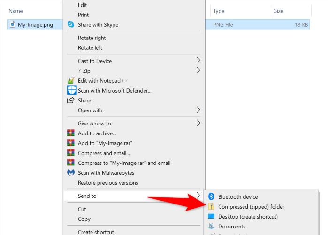
Task: Expand the Give access to submenu
Action: pos(198,123)
